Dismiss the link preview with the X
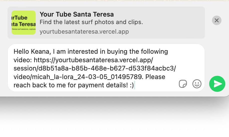 pyautogui.click(x=216, y=20)
